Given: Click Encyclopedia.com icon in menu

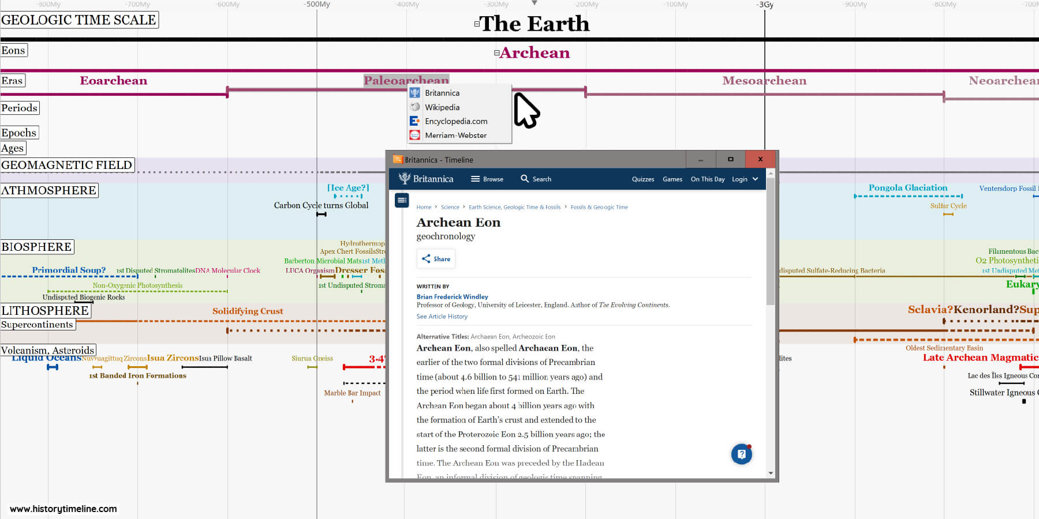Looking at the screenshot, I should pyautogui.click(x=414, y=121).
